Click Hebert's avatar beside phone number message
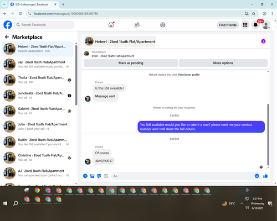This screenshot has height=221, width=277. click(x=88, y=161)
